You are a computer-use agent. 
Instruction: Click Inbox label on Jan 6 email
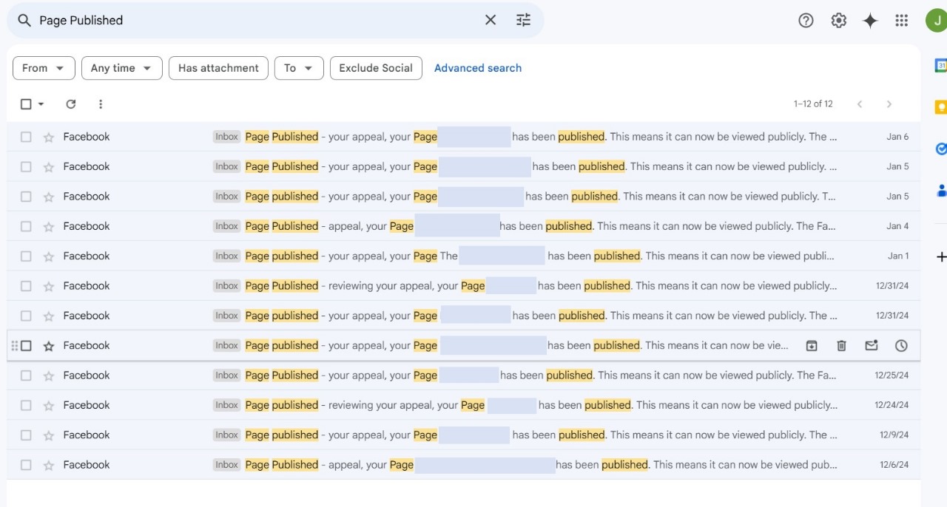(x=226, y=137)
